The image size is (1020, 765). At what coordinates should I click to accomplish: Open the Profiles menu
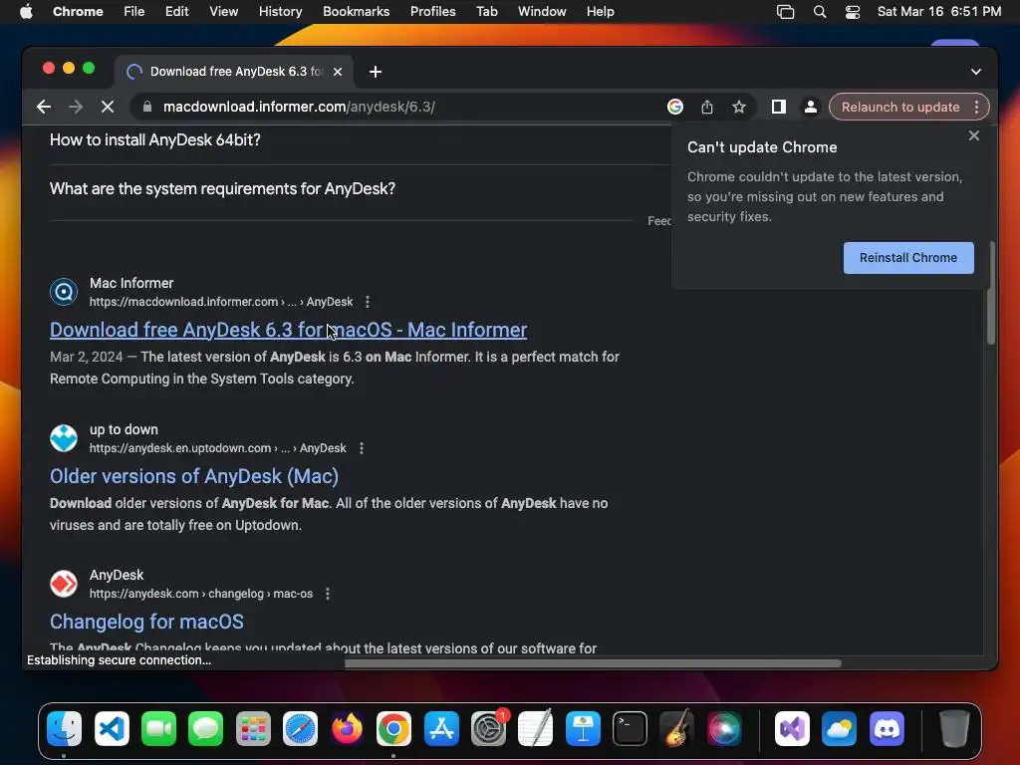(x=432, y=11)
